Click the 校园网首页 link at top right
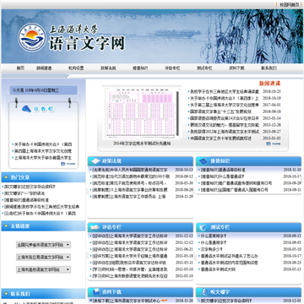This screenshot has height=304, width=304. 289,5
